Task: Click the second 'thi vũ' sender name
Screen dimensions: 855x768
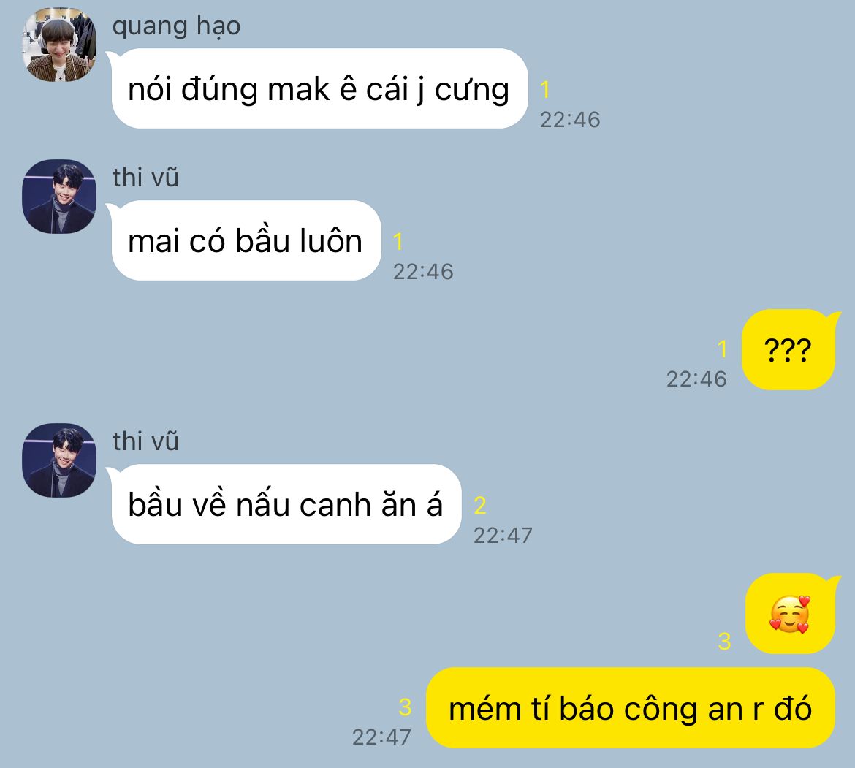Action: pos(145,441)
